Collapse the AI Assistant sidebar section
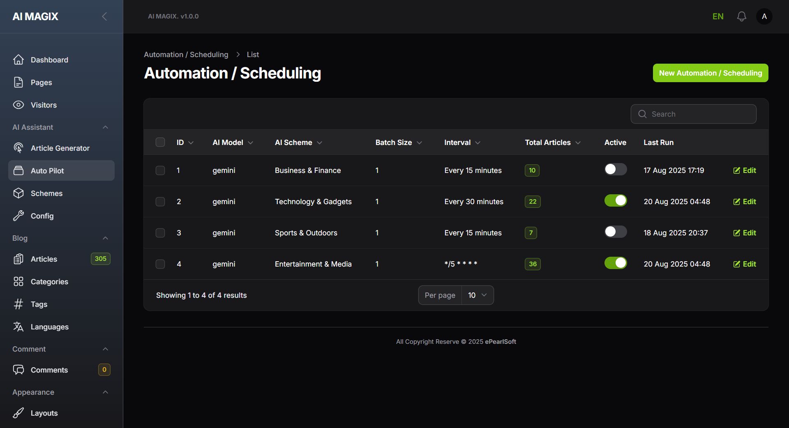Screen dimensions: 789x428 105,127
